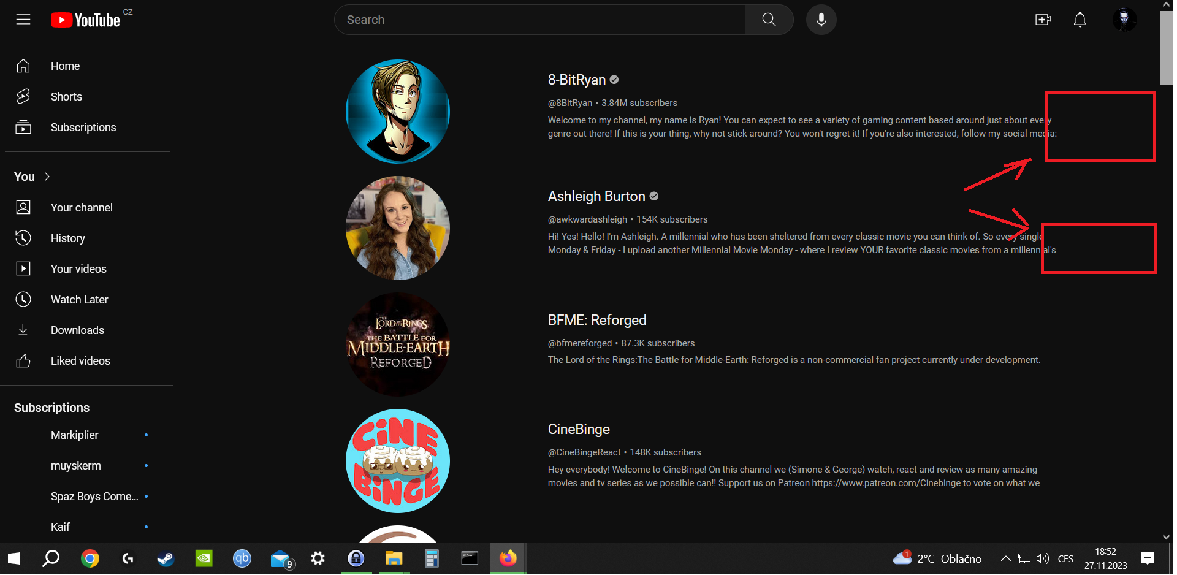The width and height of the screenshot is (1177, 575).
Task: Open Ashleigh Burton channel avatar
Action: [x=398, y=228]
